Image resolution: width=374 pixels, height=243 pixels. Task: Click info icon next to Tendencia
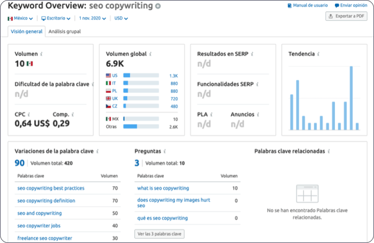(x=318, y=54)
